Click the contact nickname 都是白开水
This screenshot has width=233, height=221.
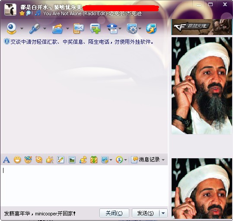click(x=51, y=7)
